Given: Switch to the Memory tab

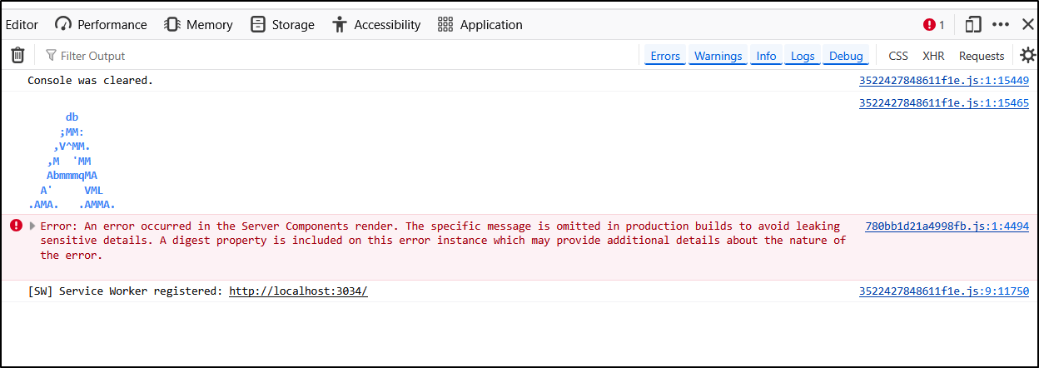Looking at the screenshot, I should point(198,25).
